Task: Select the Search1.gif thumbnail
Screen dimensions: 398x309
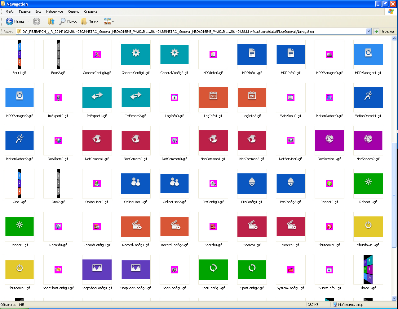Action: (x=252, y=227)
